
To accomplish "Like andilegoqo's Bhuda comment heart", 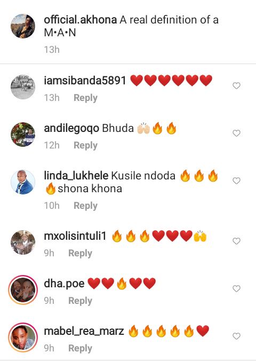I will click(236, 133).
